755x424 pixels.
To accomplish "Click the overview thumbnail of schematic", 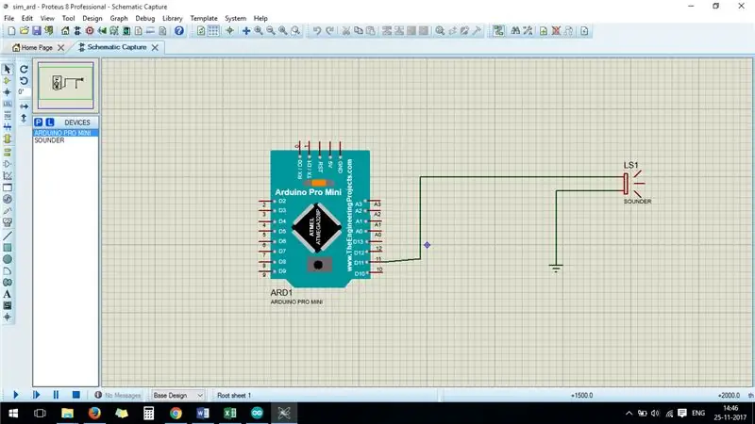I will 65,86.
